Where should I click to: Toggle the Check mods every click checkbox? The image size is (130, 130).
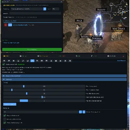click(5, 123)
